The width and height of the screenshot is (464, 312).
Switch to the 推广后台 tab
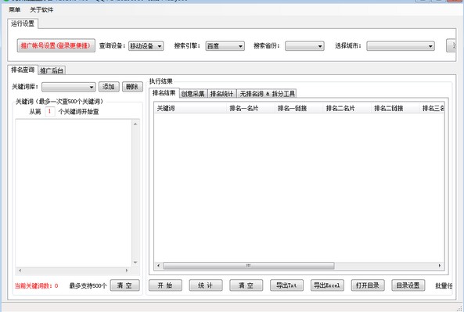pos(52,70)
